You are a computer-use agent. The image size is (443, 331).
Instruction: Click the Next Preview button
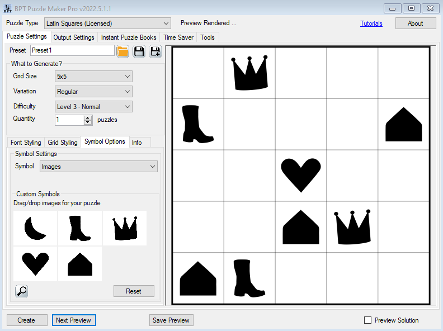[x=74, y=320]
